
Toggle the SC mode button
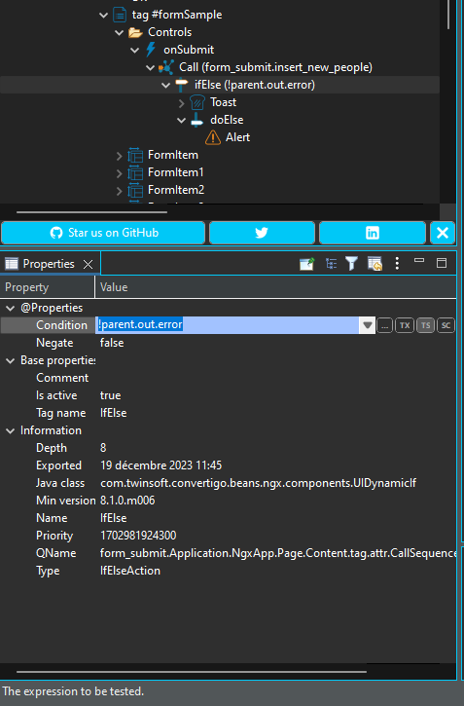446,325
